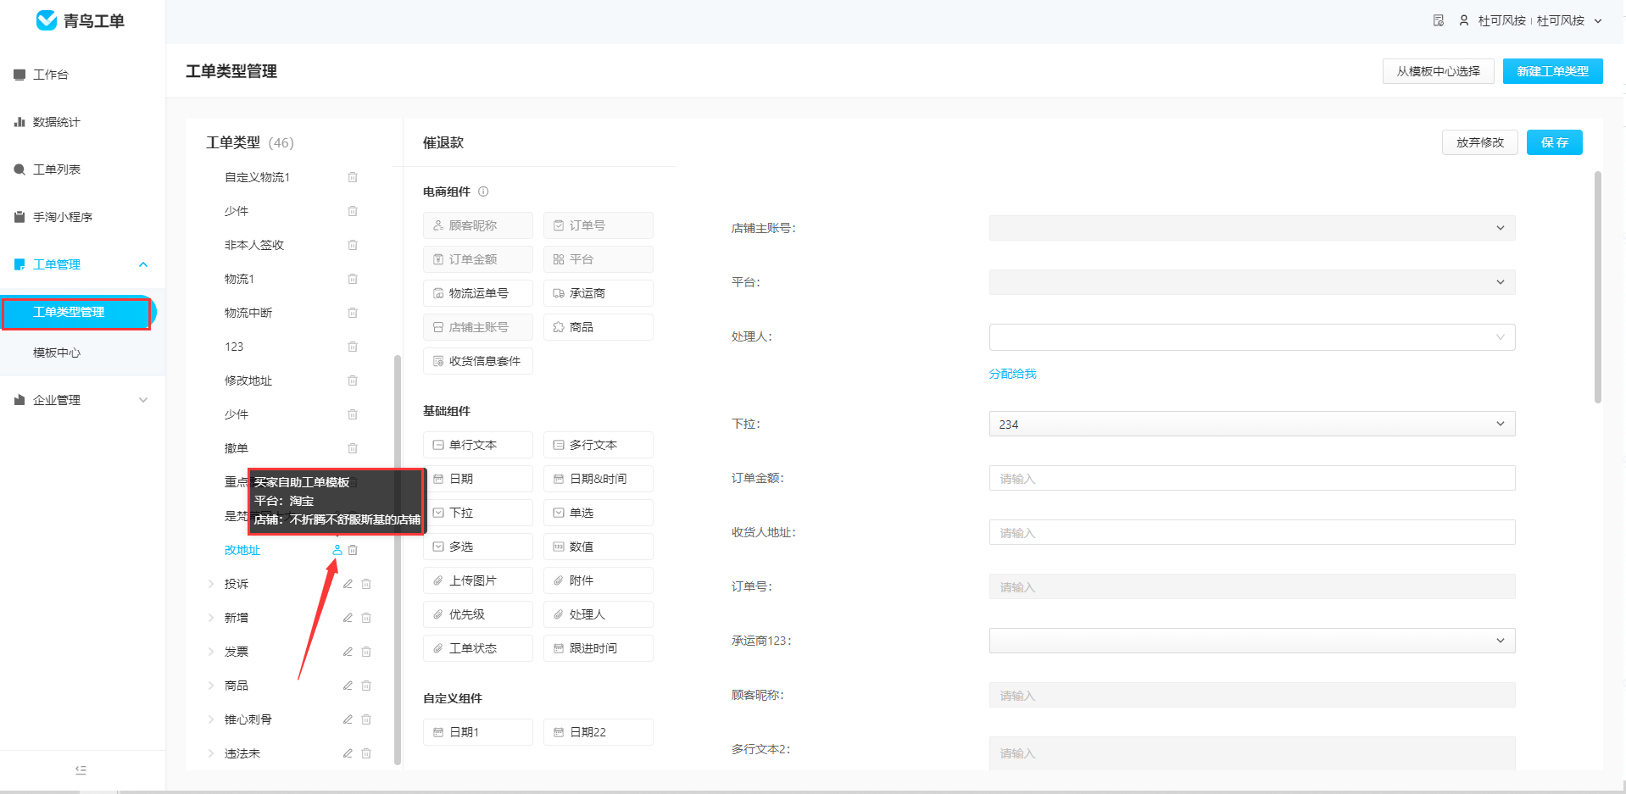Click the form area vertical scrollbar
This screenshot has width=1626, height=794.
click(x=1598, y=287)
